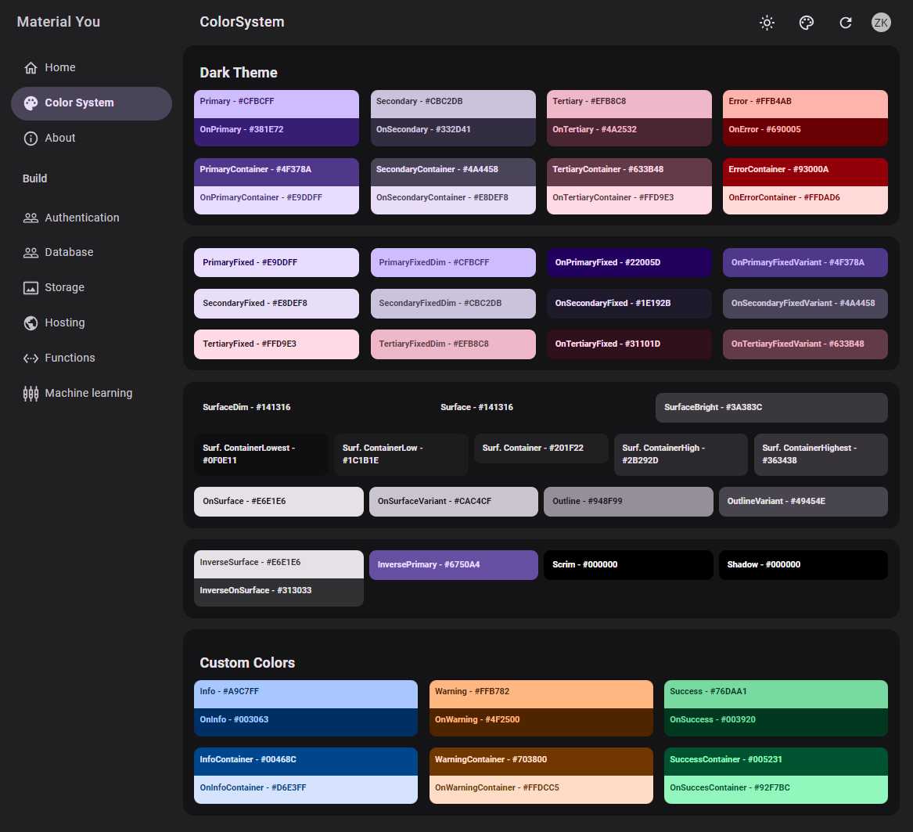
Task: Click Surf. ContainerLowest #0F0E11 swatch
Action: pyautogui.click(x=261, y=455)
